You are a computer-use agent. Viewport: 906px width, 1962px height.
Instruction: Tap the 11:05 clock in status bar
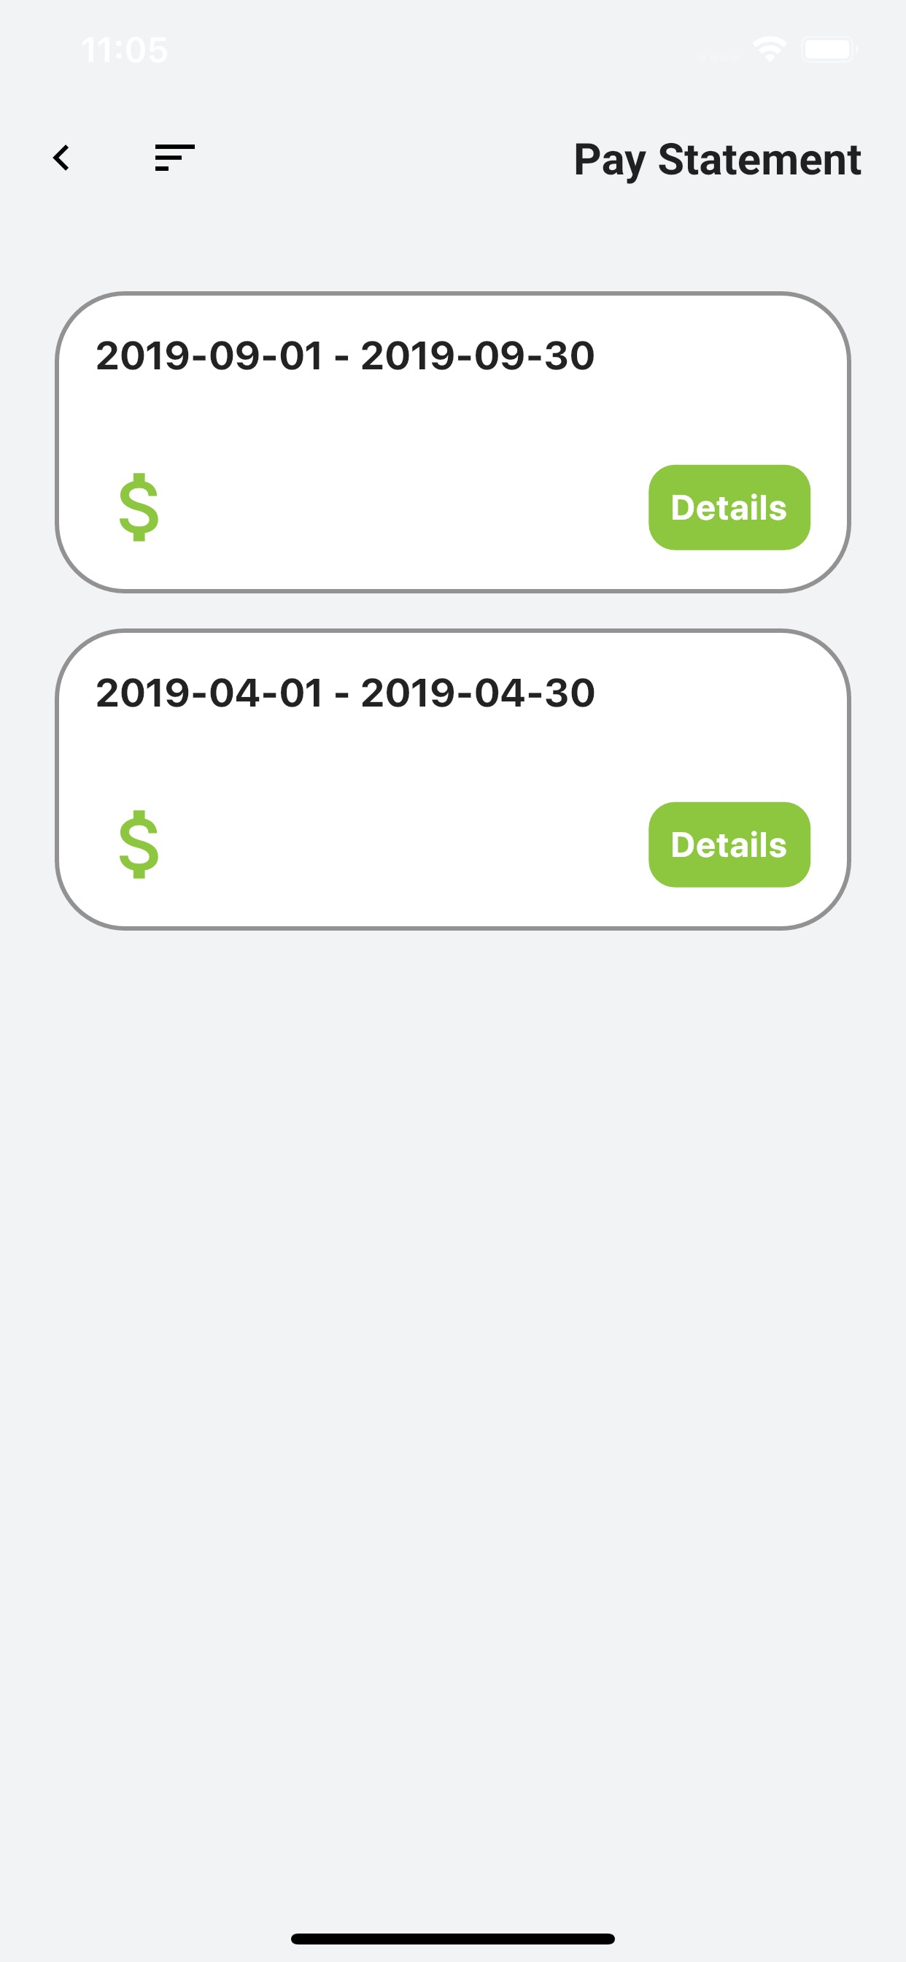(x=125, y=50)
